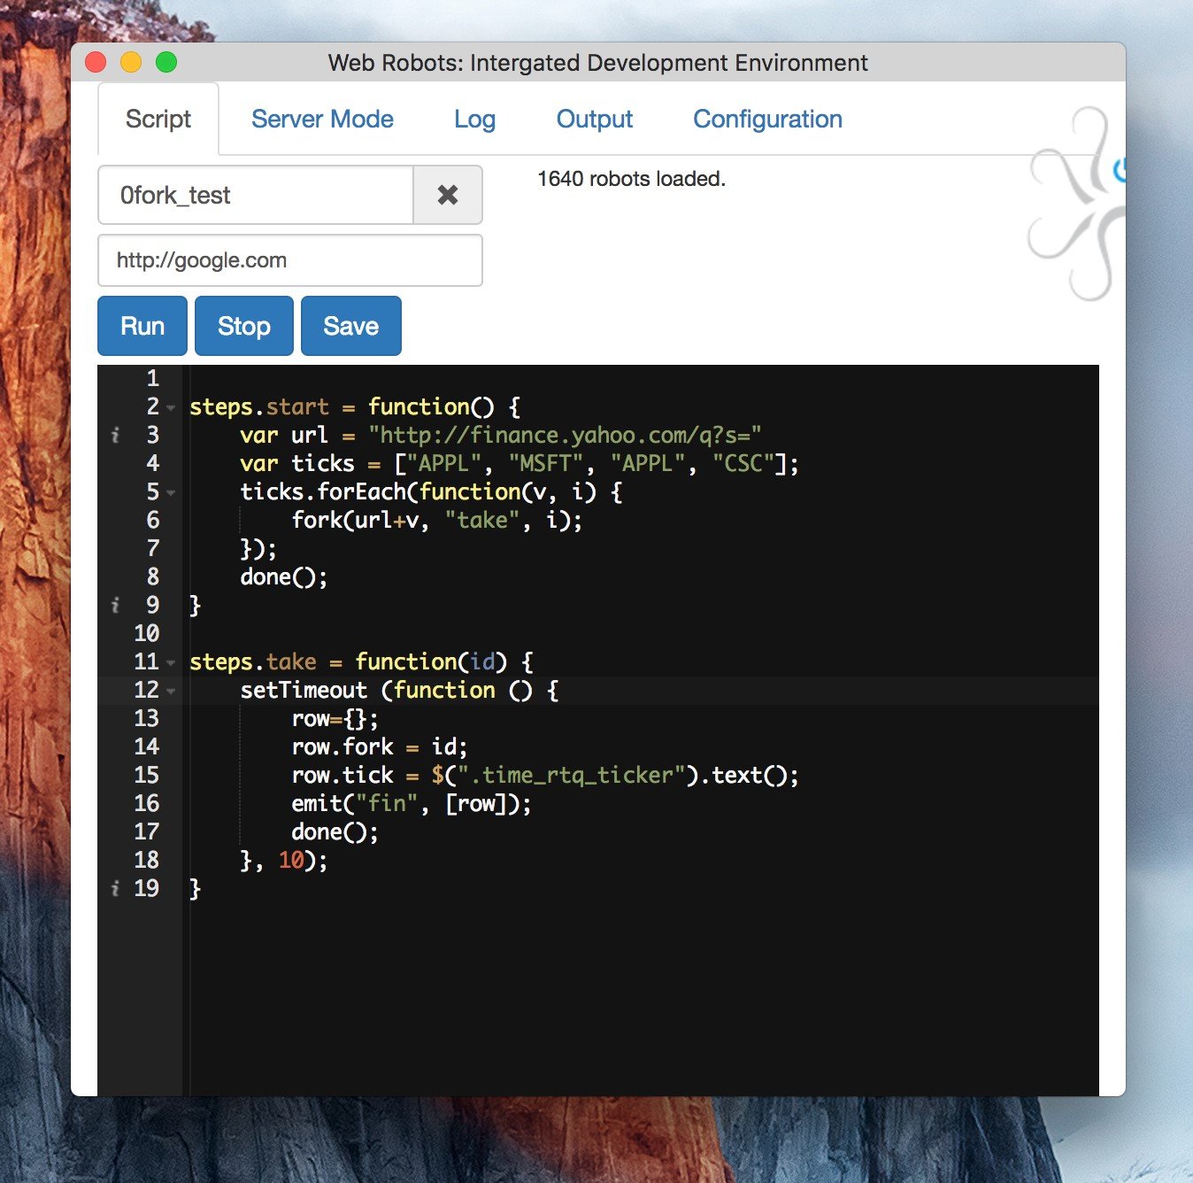The image size is (1193, 1183).
Task: Click the 'steps.take = function(id) {' line
Action: 361,661
